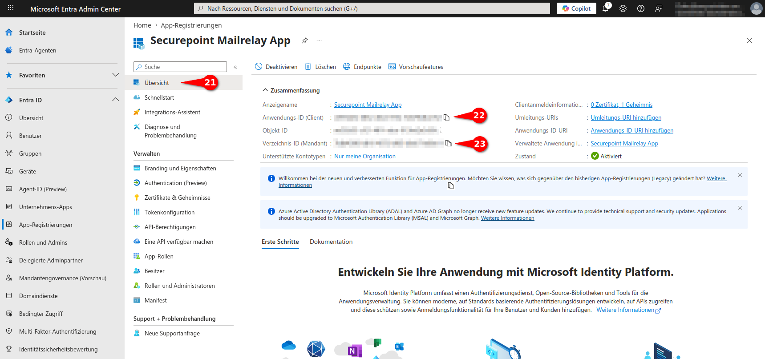This screenshot has width=765, height=359.
Task: Collapse the Zusammenfassung section
Action: (x=265, y=90)
